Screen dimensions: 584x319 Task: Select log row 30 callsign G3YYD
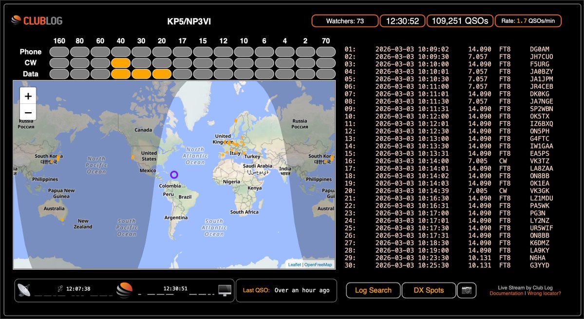pos(540,265)
